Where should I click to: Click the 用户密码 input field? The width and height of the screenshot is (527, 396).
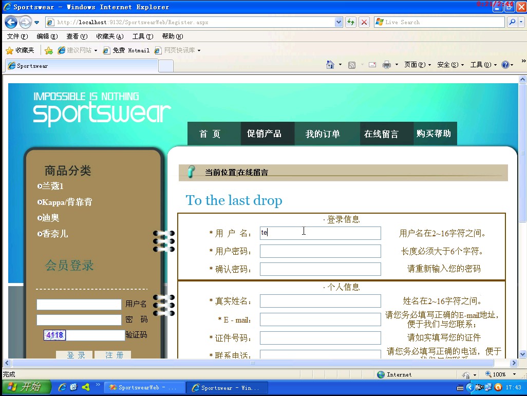tap(321, 251)
